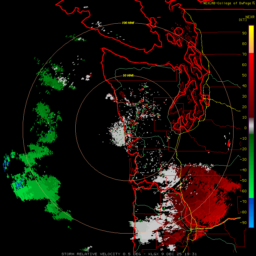Viewport: 256px width, 256px height.
Task: Click the -60 value on velocity scale
Action: tap(243, 191)
